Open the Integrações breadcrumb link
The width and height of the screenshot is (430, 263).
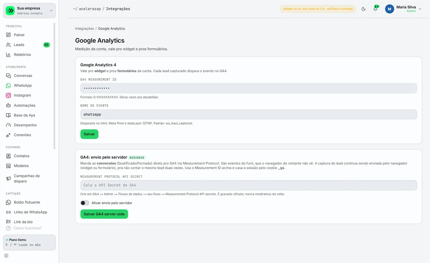click(84, 29)
